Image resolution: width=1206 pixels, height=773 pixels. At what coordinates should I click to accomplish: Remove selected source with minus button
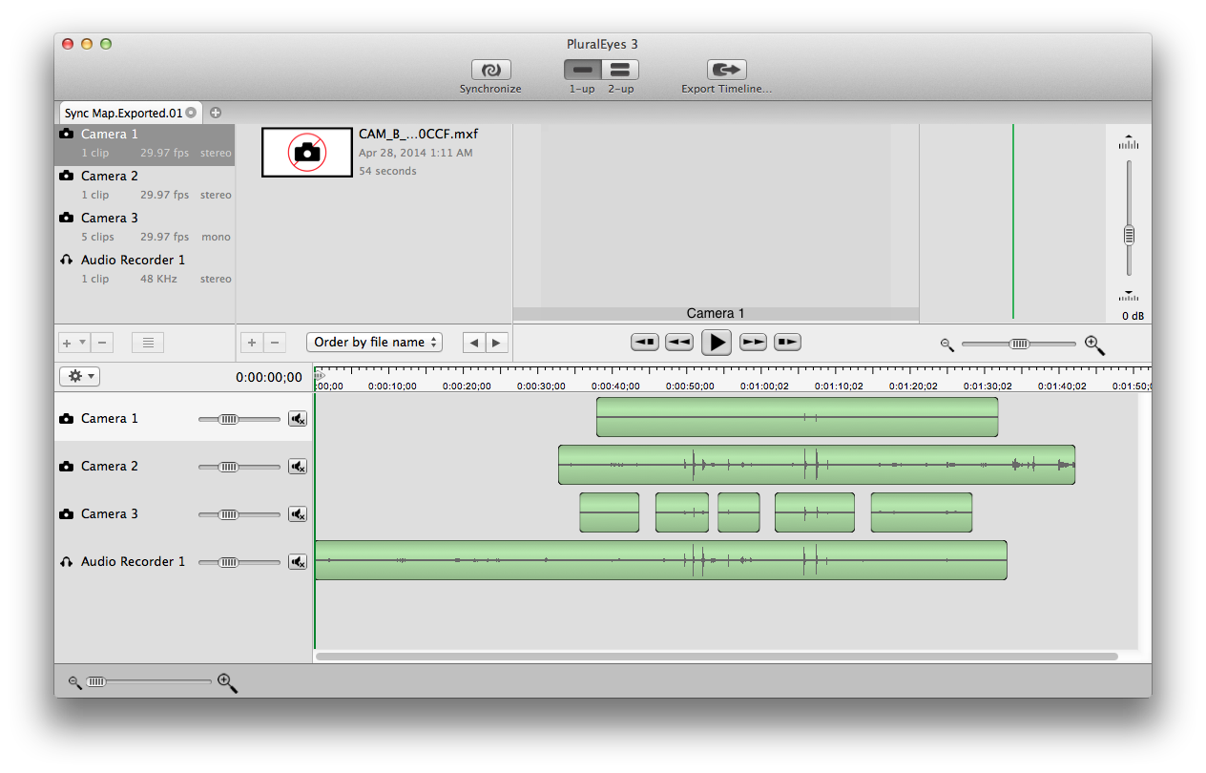click(x=102, y=343)
